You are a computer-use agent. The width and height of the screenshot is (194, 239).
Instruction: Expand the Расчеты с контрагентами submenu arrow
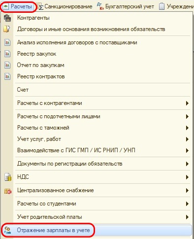click(x=187, y=103)
